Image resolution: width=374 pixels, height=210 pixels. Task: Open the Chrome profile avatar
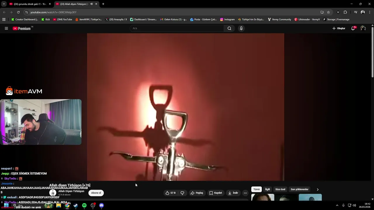[363, 12]
